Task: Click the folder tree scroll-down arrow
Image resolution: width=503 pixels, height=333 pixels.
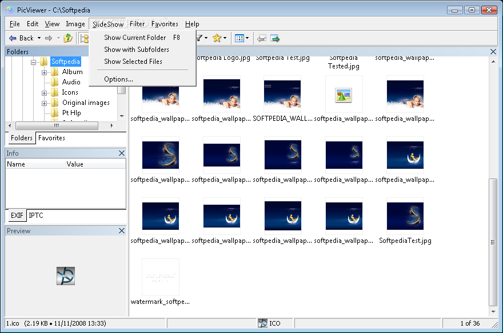Action: tap(122, 116)
